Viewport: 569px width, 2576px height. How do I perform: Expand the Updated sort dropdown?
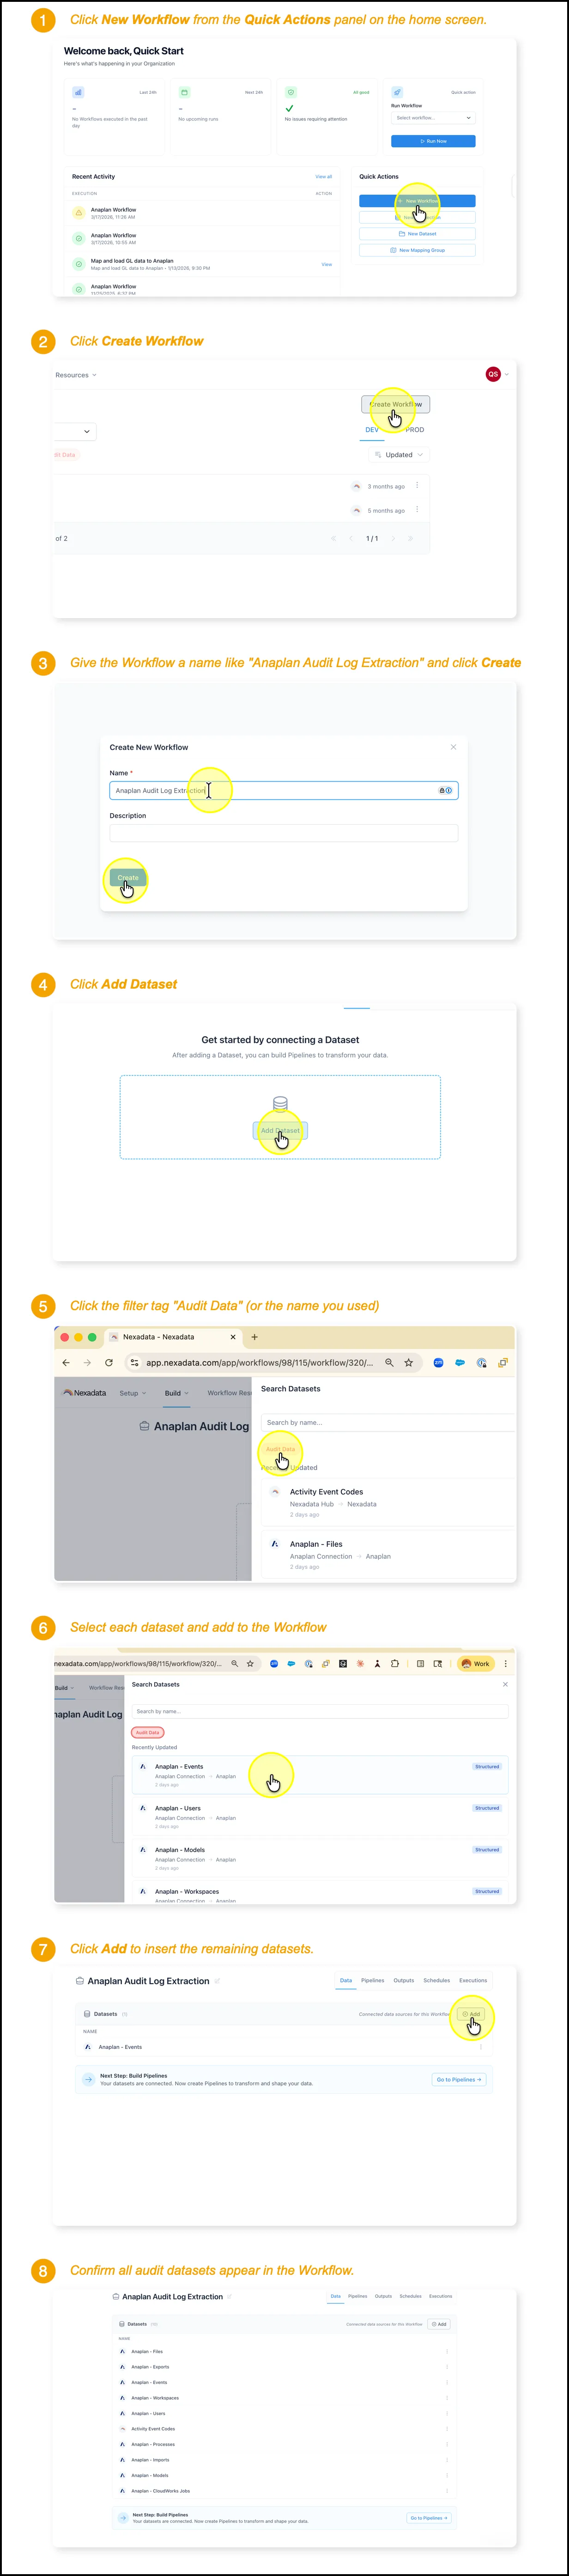399,455
